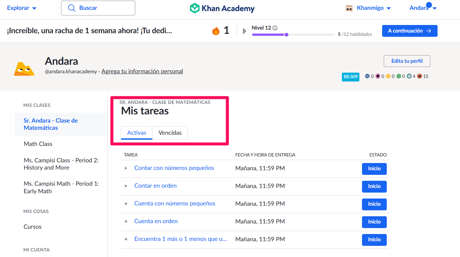Viewport: 460px width, 257px height.
Task: Click Andara's profile avatar image
Action: pos(24,68)
